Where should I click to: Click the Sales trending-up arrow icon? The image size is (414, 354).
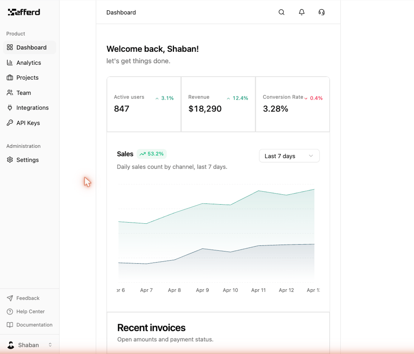coord(143,154)
